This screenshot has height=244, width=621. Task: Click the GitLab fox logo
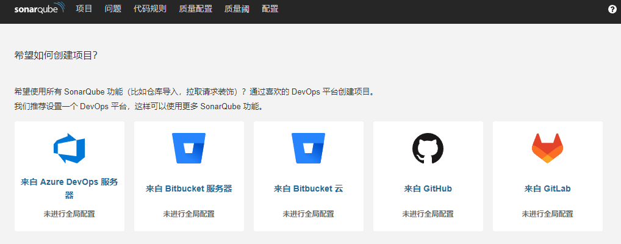547,149
